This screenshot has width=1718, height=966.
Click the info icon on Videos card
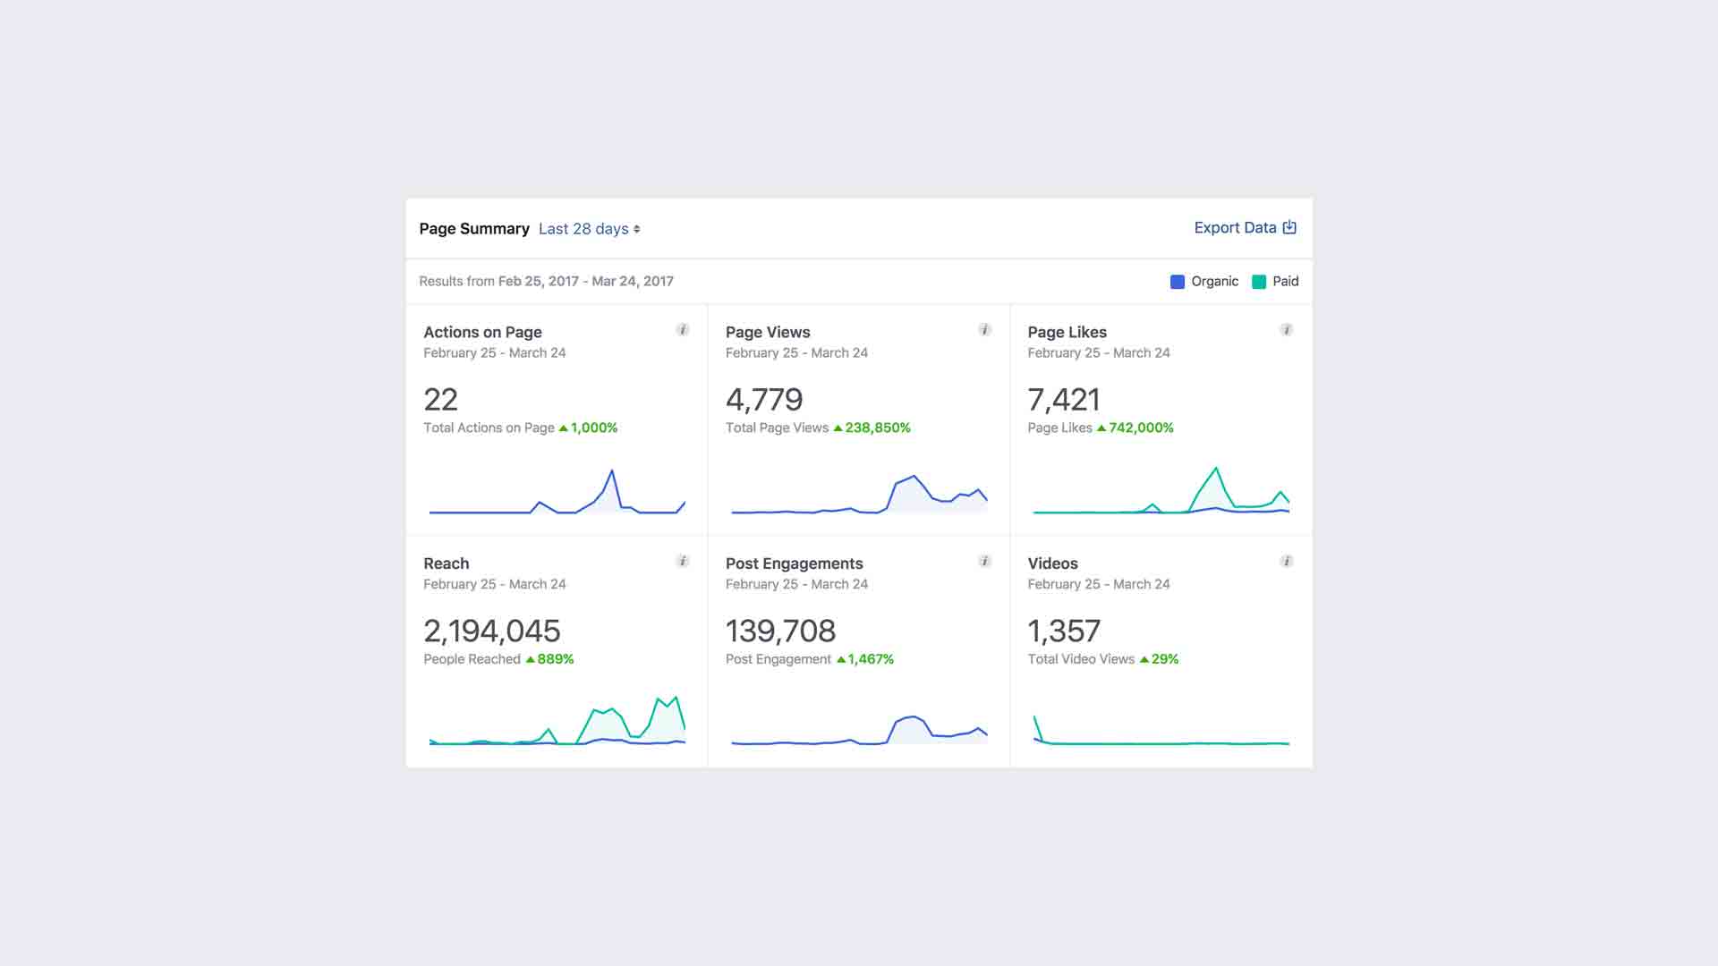pos(1287,561)
